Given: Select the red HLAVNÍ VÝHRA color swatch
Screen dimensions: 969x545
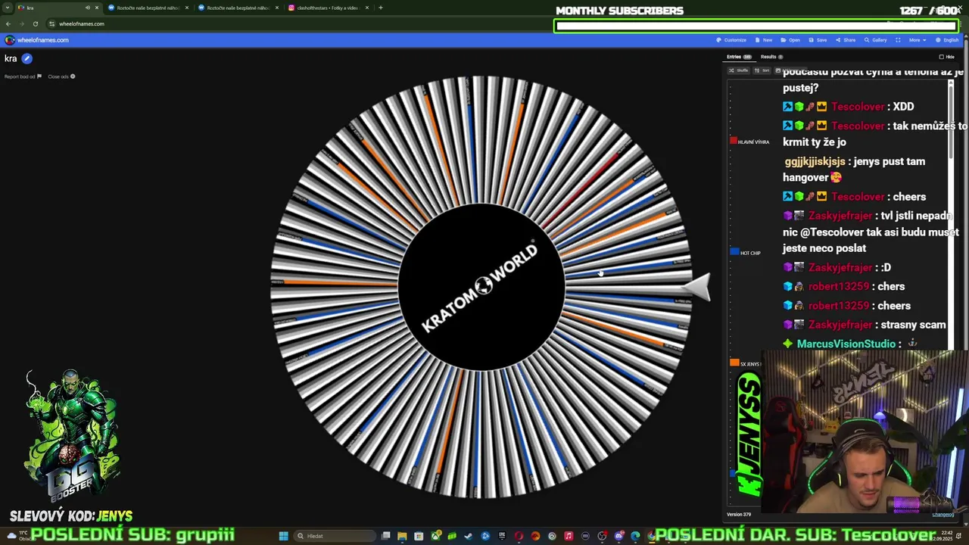Looking at the screenshot, I should 733,141.
